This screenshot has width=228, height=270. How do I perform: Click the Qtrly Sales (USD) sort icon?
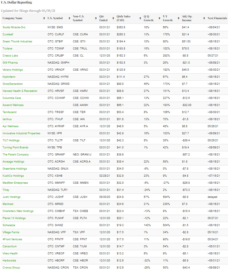pyautogui.click(x=140, y=18)
